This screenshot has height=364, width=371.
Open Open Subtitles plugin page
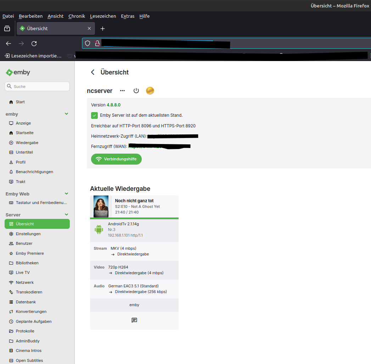pyautogui.click(x=37, y=360)
